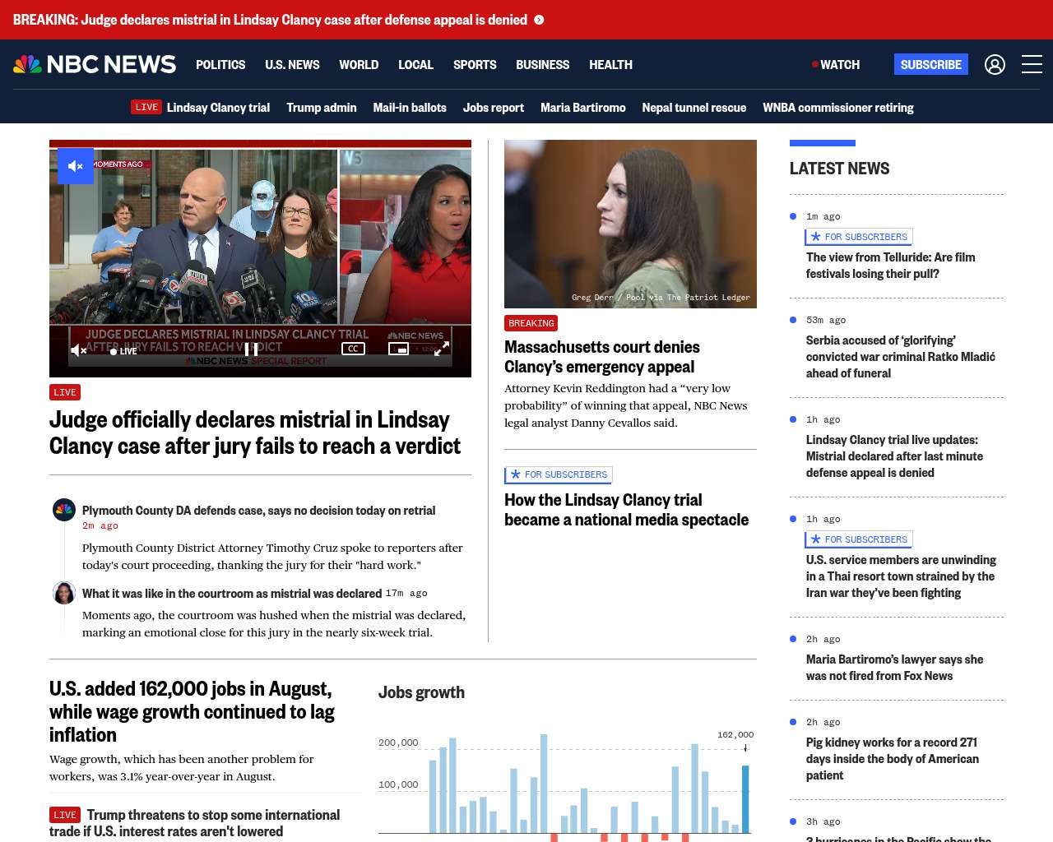Open the Jobs report trending topic
Viewport: 1053px width, 842px height.
click(494, 107)
